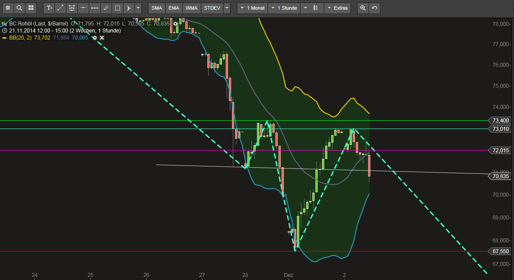Select the 72,015 price level label

500,151
